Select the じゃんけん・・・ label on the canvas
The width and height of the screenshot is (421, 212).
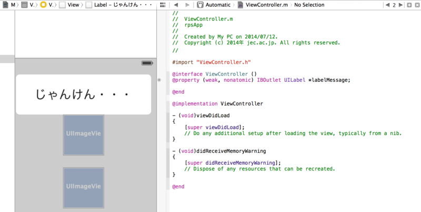pos(84,94)
